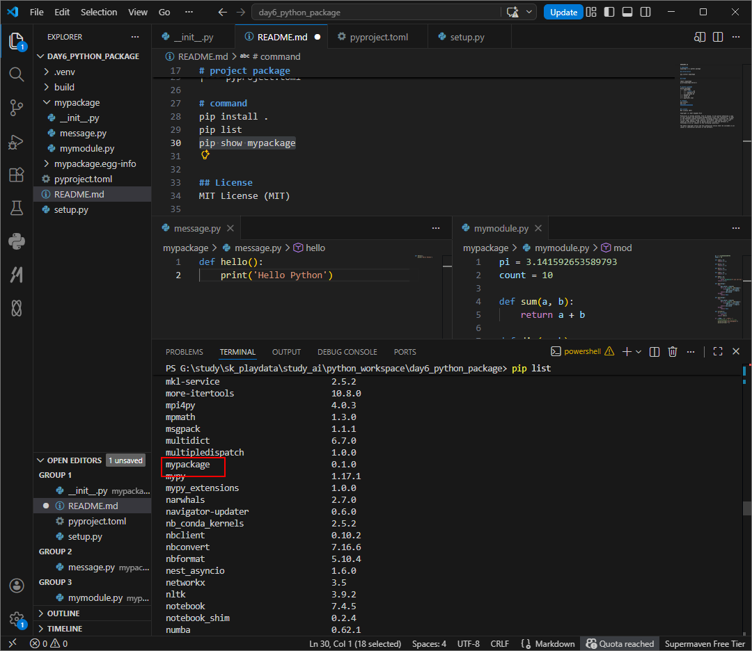Open the Problems panel tab
This screenshot has width=752, height=651.
(x=184, y=352)
